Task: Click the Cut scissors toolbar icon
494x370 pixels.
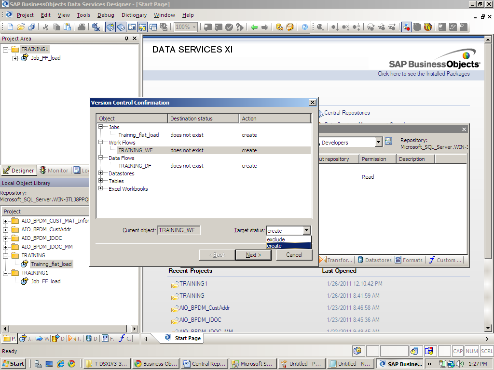Action: (x=46, y=27)
